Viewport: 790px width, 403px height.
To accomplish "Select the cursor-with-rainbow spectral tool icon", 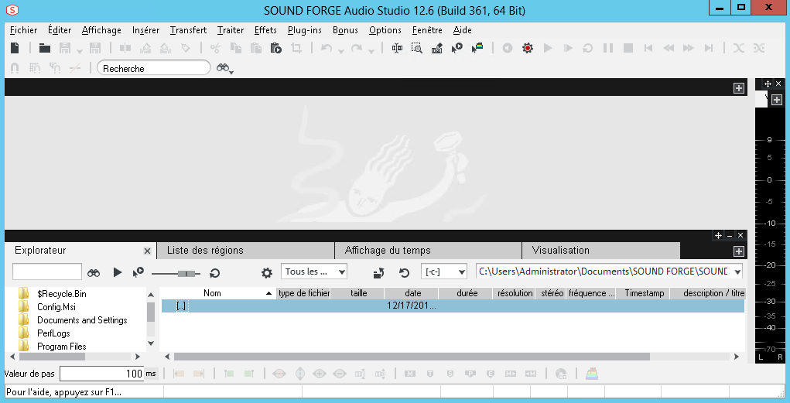I will point(477,48).
